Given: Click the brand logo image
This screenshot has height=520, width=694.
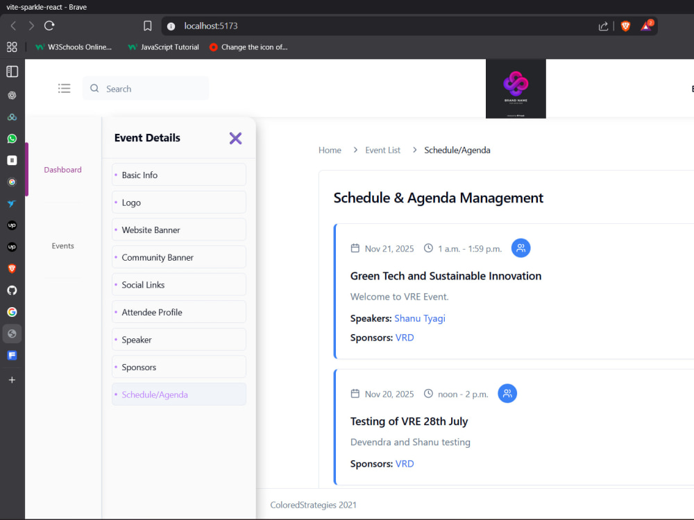Looking at the screenshot, I should [516, 89].
